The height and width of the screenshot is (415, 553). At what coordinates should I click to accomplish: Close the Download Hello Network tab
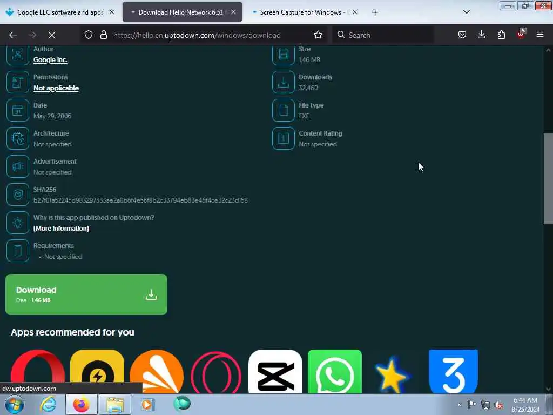tap(233, 12)
